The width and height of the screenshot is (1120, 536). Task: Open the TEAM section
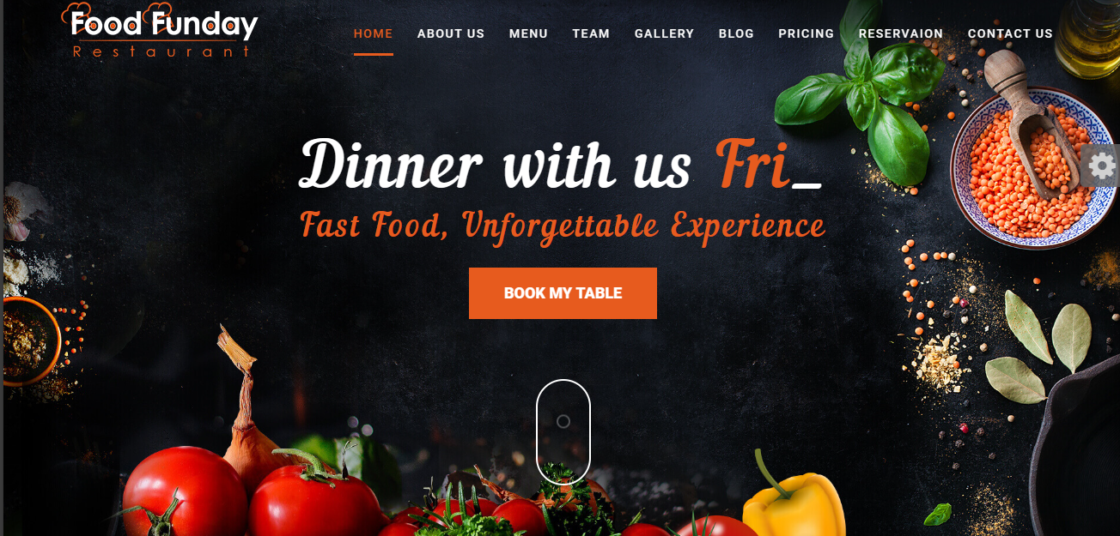[591, 33]
